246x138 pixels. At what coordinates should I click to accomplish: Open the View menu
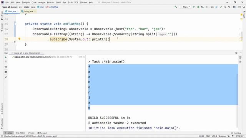(x=18, y=2)
